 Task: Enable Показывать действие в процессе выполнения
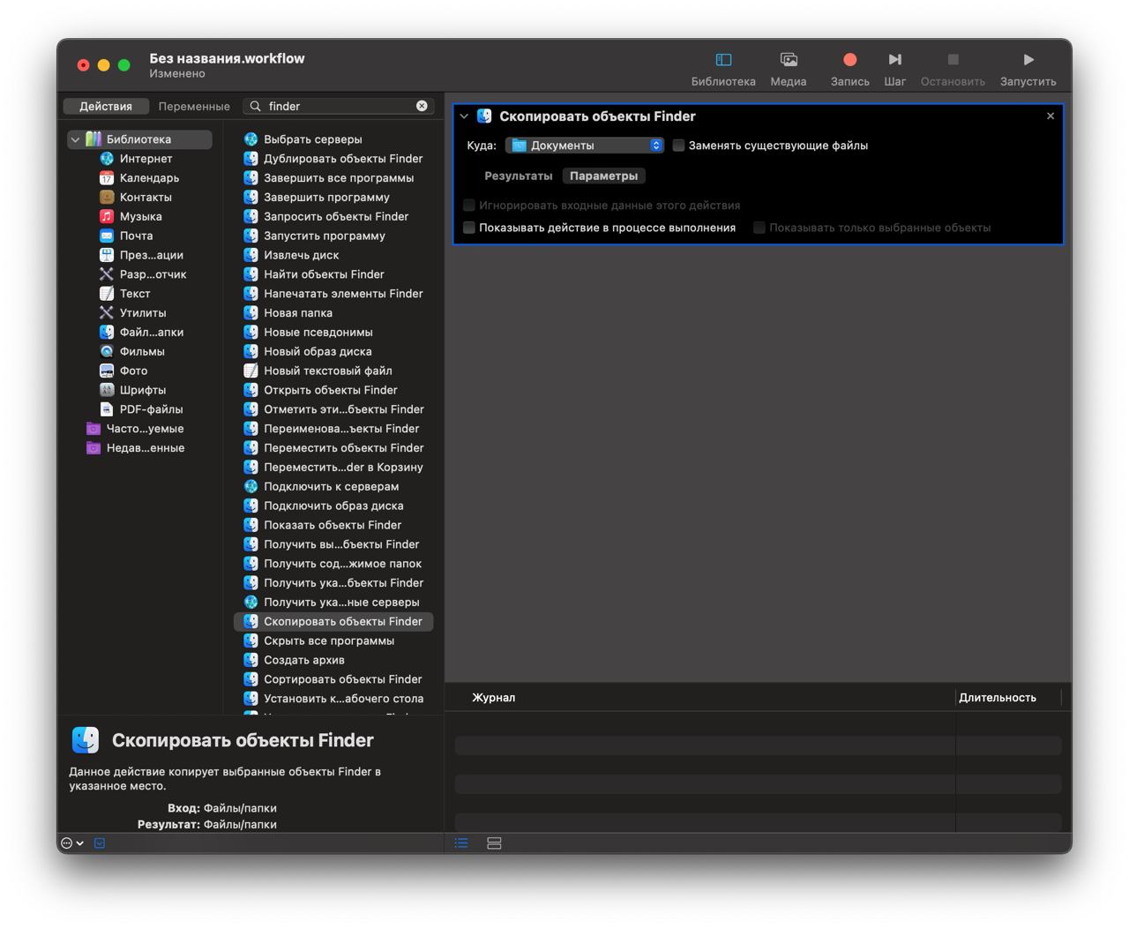tap(469, 228)
